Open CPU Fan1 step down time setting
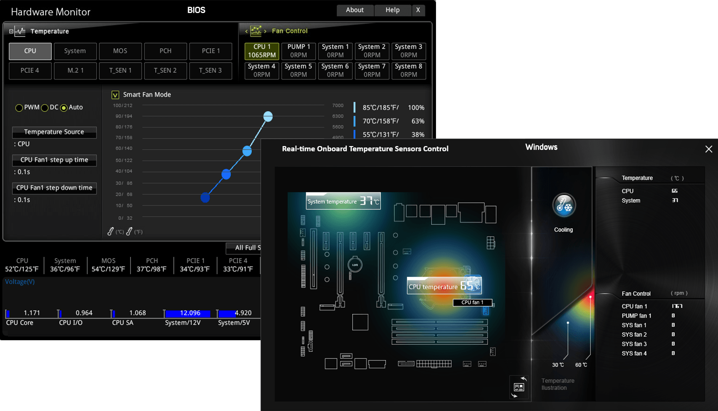This screenshot has height=411, width=718. click(x=54, y=188)
